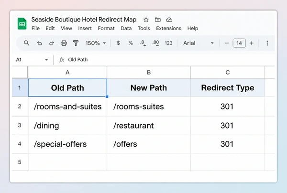
Task: Undo the last action
Action: [39, 43]
